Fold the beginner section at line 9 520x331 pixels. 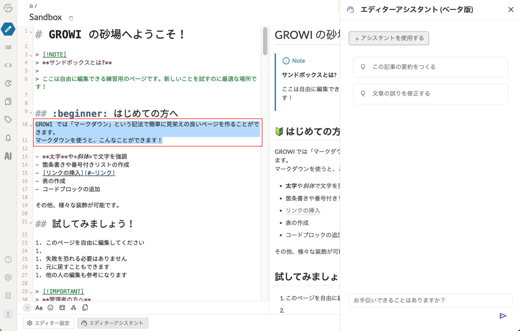click(31, 113)
